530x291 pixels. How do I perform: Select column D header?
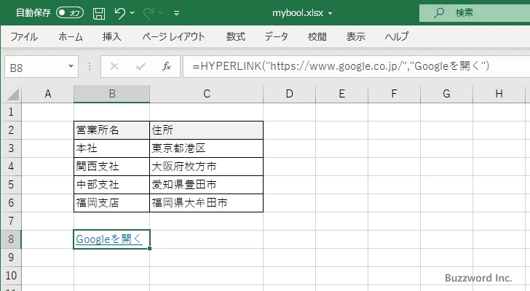point(289,94)
